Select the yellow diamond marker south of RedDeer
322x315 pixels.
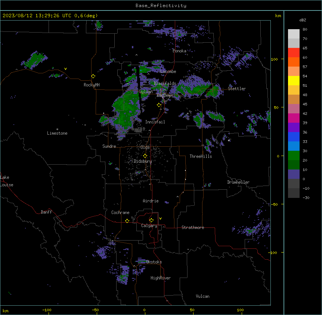point(159,105)
